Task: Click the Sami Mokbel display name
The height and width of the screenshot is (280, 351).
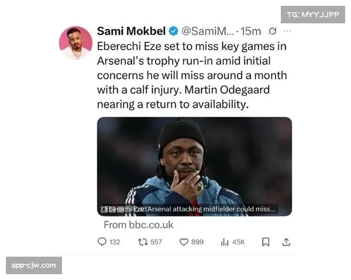Action: (131, 32)
